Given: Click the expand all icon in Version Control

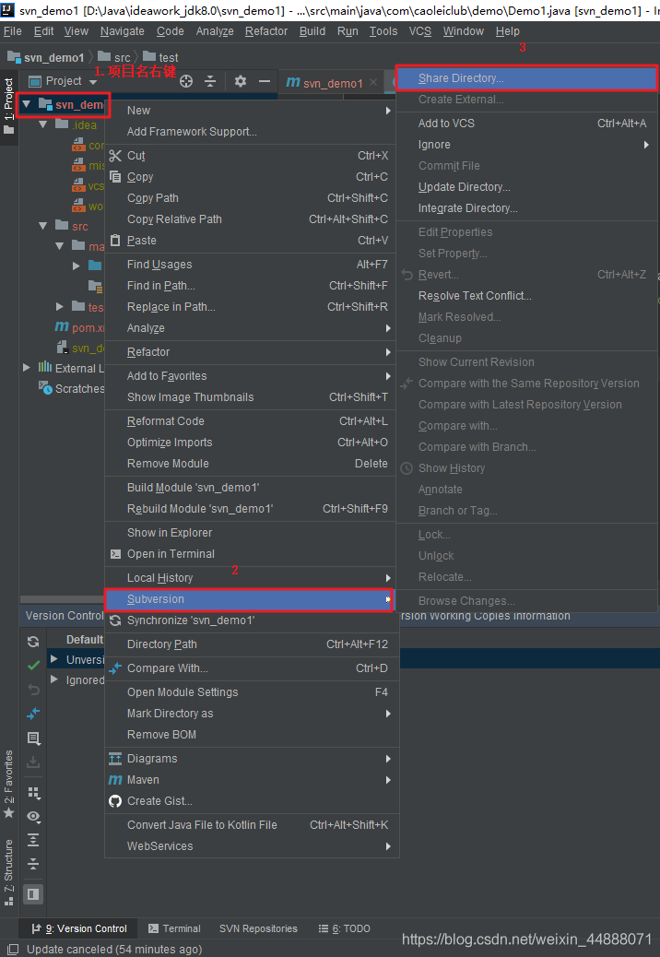Looking at the screenshot, I should pos(33,841).
